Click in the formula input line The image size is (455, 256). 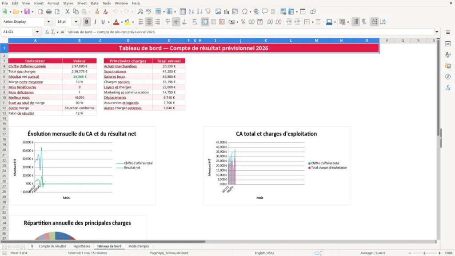coord(250,32)
